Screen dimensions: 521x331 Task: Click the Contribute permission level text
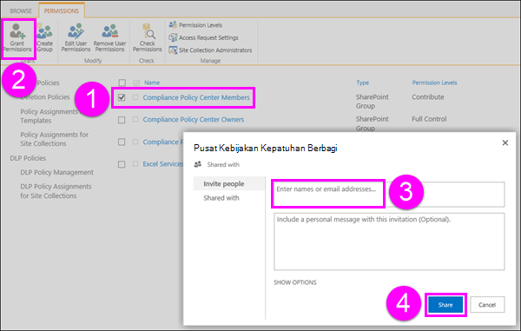pos(427,97)
